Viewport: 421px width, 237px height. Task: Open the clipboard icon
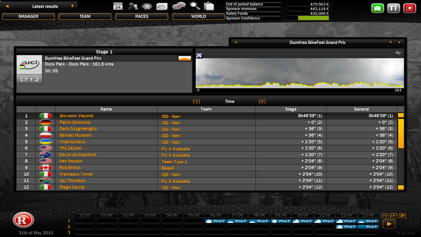209,6
